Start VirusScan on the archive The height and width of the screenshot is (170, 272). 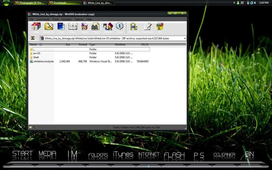(x=134, y=28)
